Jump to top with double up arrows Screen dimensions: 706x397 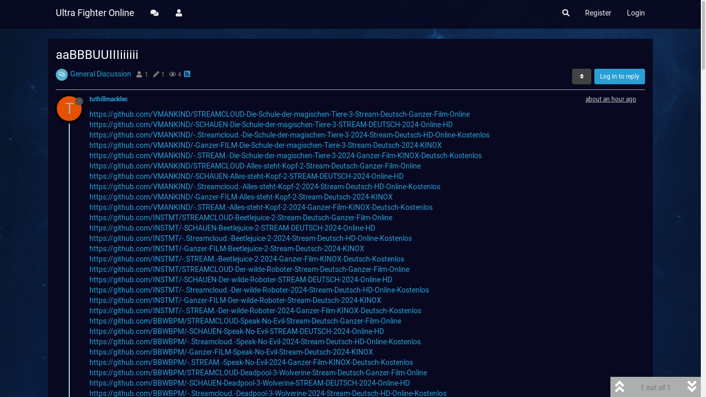620,387
